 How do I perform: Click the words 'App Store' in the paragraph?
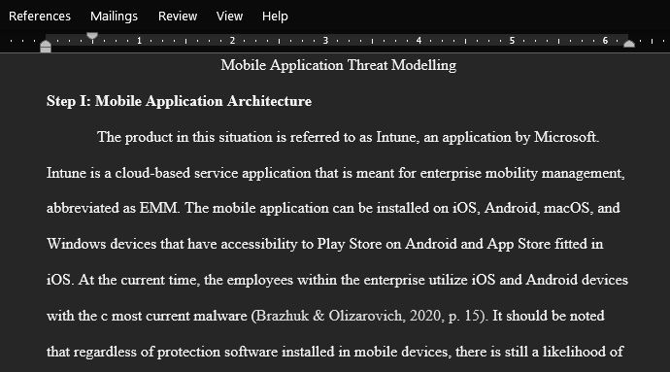[519, 244]
